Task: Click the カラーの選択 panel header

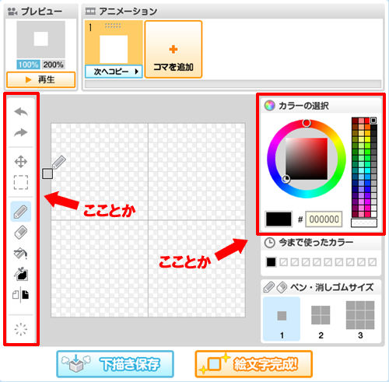Action: [321, 106]
